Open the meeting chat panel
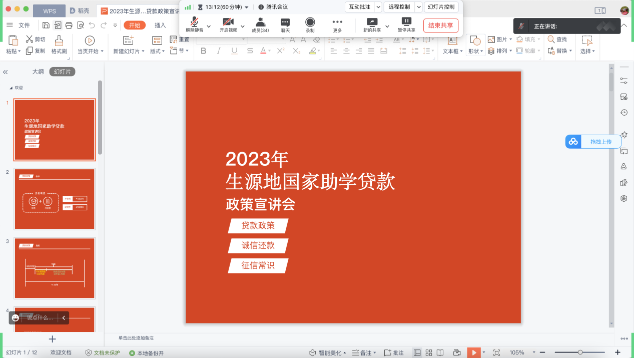 285,23
